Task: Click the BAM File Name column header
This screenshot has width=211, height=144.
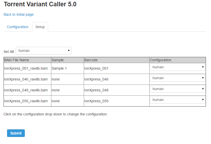Action: (x=28, y=60)
